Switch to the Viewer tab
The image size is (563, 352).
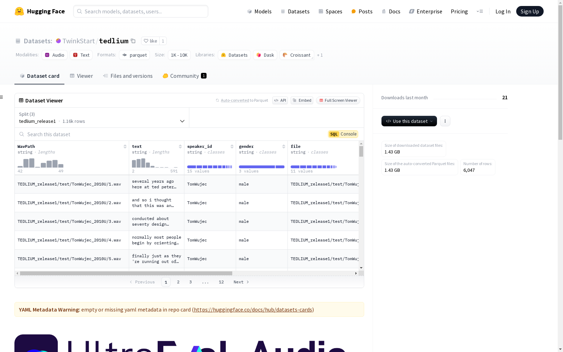[81, 76]
